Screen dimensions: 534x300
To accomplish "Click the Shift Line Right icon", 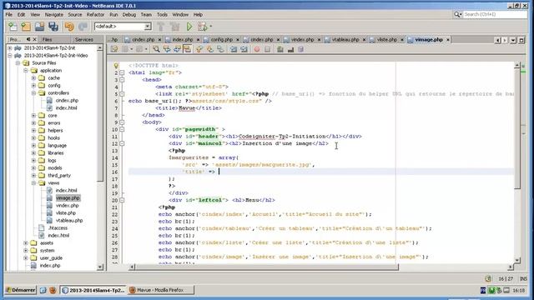I will pos(244,49).
